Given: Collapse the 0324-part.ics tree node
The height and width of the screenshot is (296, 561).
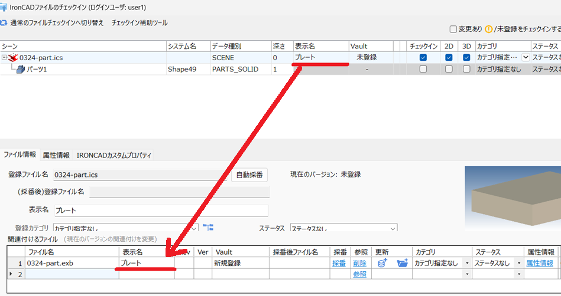Looking at the screenshot, I should pyautogui.click(x=4, y=57).
